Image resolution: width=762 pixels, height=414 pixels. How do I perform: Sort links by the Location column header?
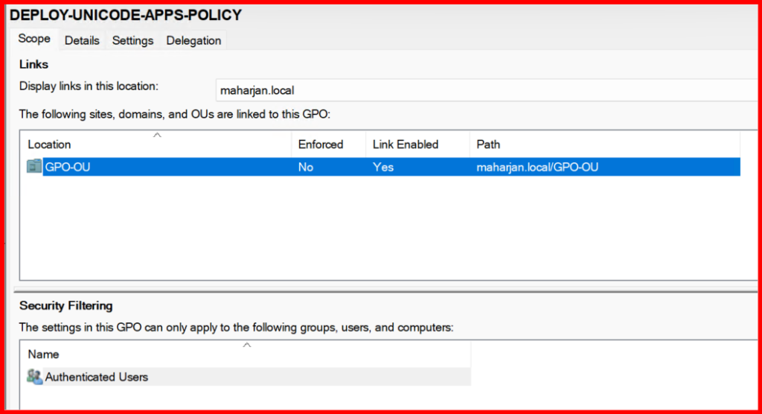tap(50, 144)
